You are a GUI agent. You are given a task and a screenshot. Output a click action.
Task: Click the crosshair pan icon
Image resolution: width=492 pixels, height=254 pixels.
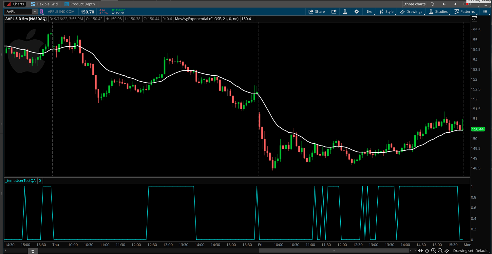427,251
